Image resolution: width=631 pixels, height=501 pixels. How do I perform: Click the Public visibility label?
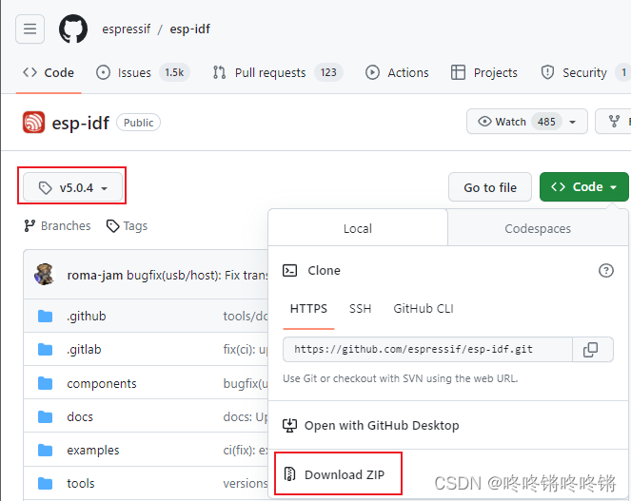pyautogui.click(x=138, y=123)
